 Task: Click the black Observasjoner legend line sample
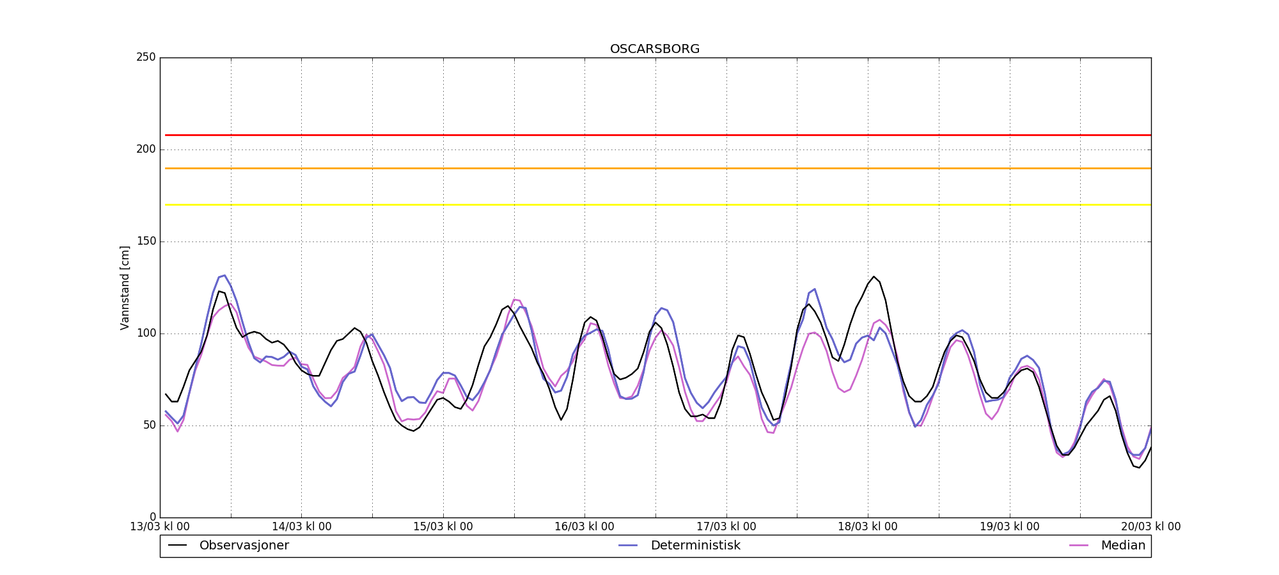click(x=178, y=546)
